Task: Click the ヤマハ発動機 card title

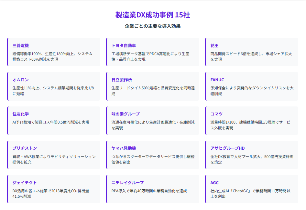Action: (124, 148)
